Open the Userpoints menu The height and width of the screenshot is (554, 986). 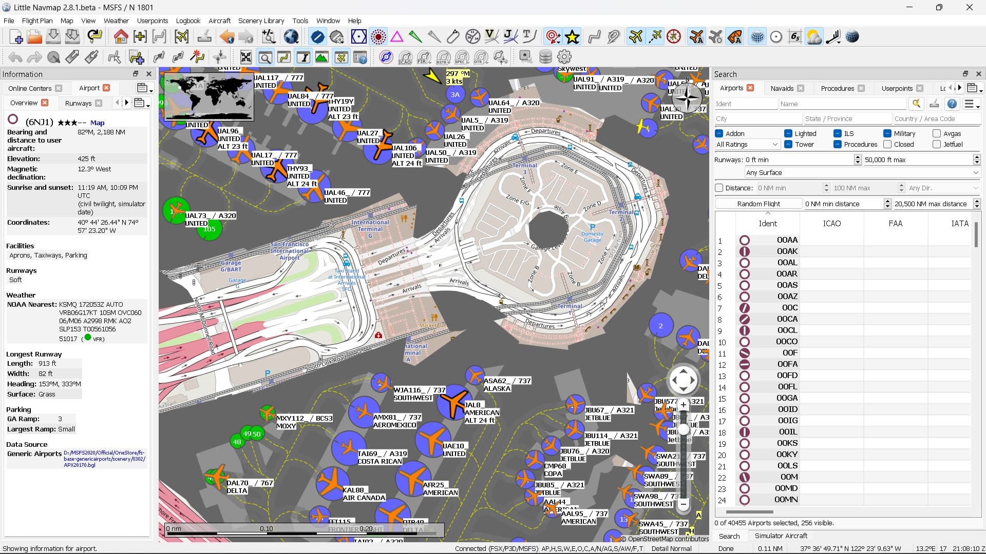coord(152,21)
